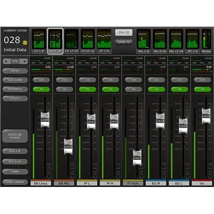214x214 pixels.
Task: Click the CUE CLEAR button
Action: (15, 80)
